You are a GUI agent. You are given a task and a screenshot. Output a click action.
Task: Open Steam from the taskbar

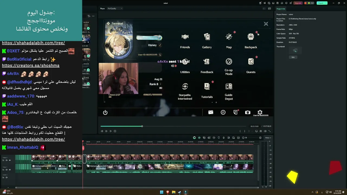point(179,192)
